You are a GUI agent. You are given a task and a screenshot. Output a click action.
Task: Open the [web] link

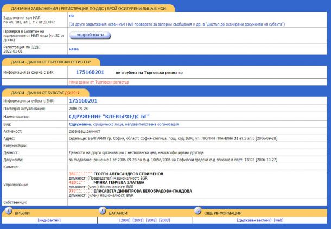(x=278, y=220)
